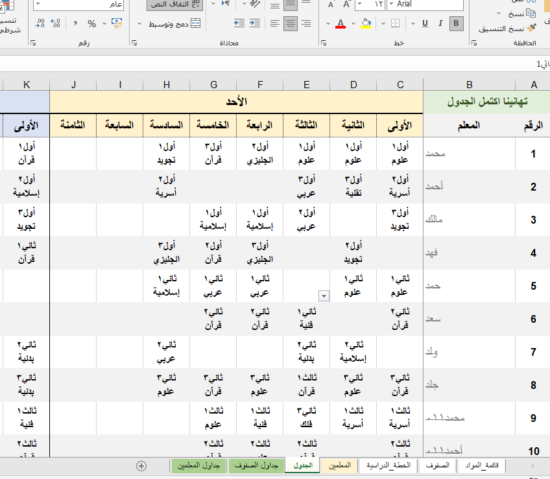Image resolution: width=550 pixels, height=479 pixels.
Task: Add a new sheet with the plus button
Action: pos(141,466)
